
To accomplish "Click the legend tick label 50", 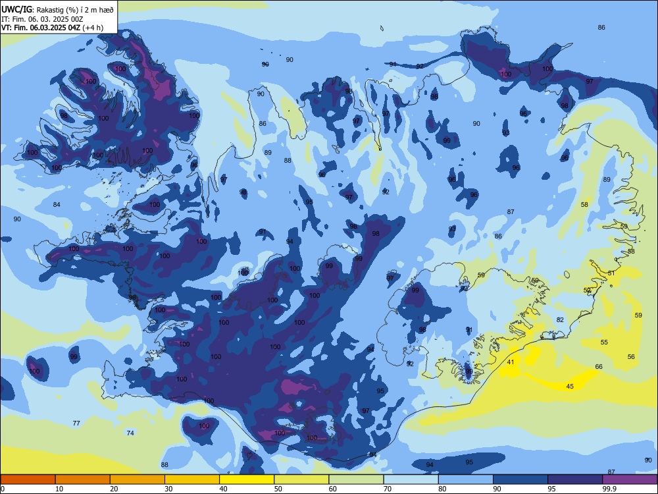I will (278, 489).
